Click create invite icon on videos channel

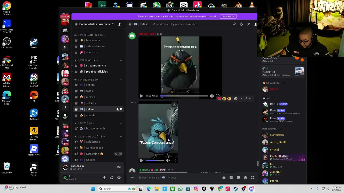tap(117, 109)
